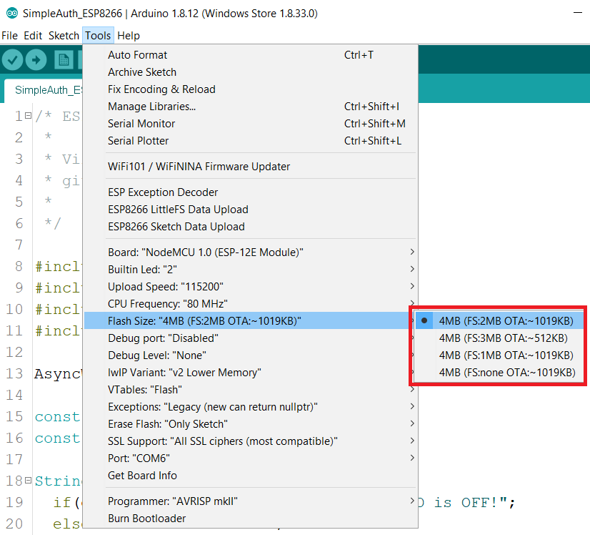The width and height of the screenshot is (590, 535).
Task: Expand the Upload Speed 115200 submenu
Action: point(250,287)
